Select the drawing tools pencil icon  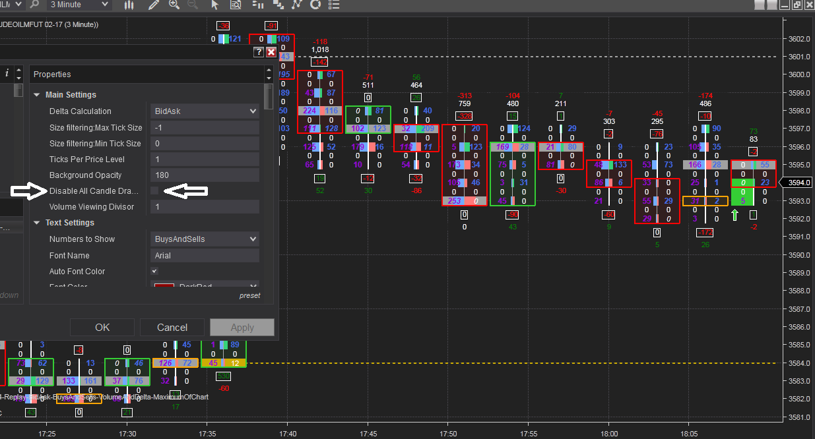pos(154,5)
